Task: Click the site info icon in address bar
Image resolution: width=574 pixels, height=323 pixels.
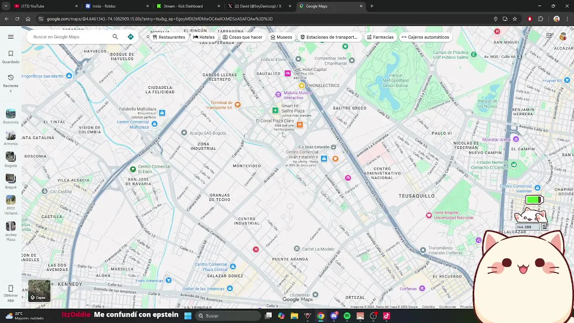Action: coord(41,19)
